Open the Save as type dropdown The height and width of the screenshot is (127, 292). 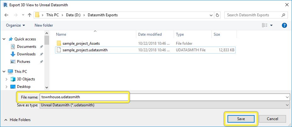coord(165,105)
